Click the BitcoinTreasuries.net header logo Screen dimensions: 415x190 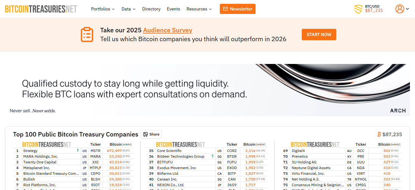pyautogui.click(x=41, y=9)
